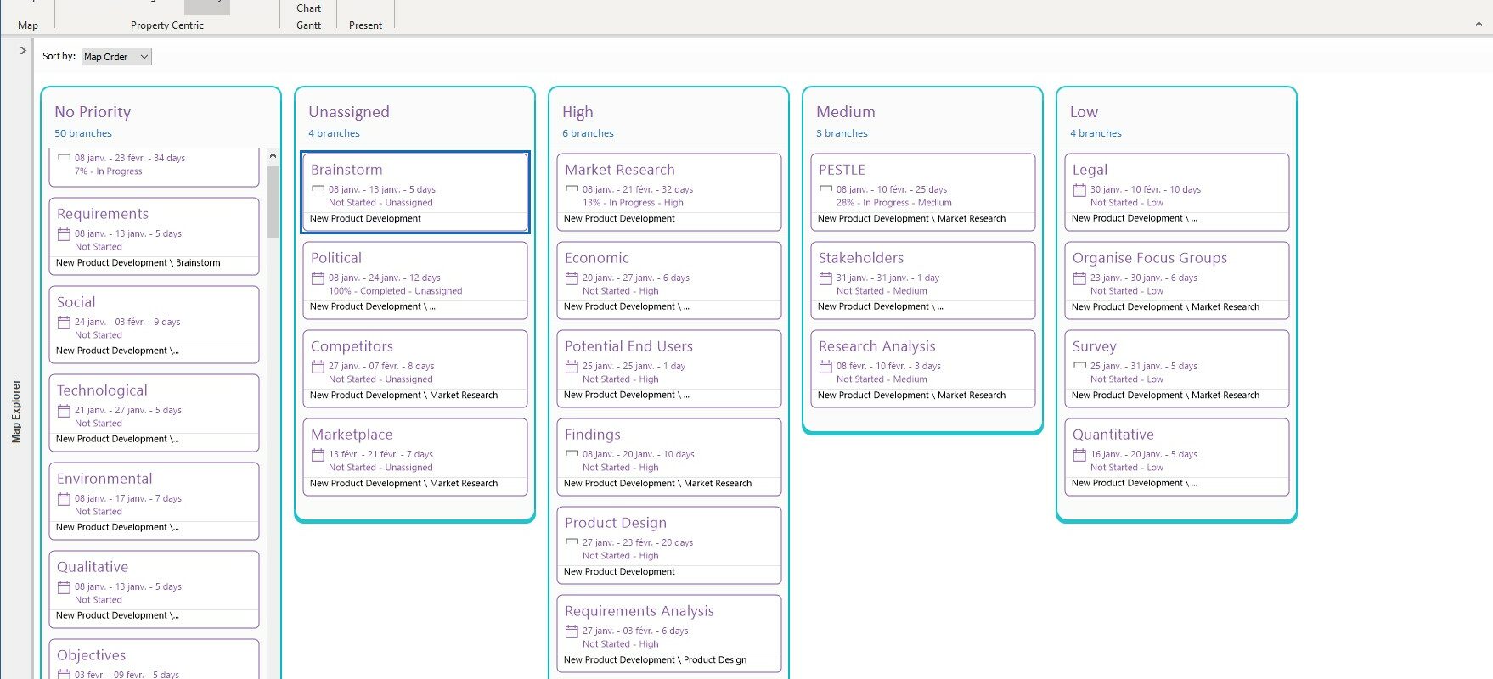Click the calendar icon on Economic card
1493x679 pixels.
[x=572, y=278]
